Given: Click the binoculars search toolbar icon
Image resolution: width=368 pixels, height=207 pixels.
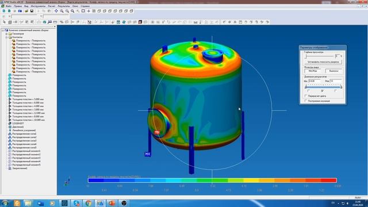Looking at the screenshot, I should point(20,11).
